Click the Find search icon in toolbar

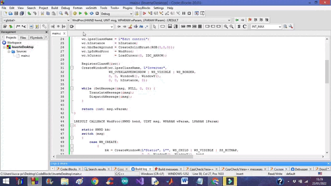click(x=61, y=13)
